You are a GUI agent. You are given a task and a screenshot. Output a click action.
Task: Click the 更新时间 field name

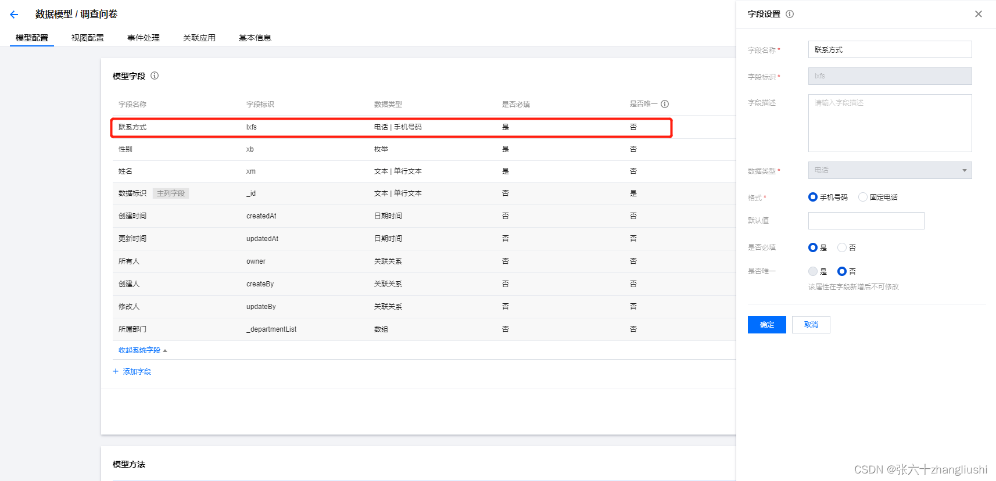pyautogui.click(x=132, y=239)
